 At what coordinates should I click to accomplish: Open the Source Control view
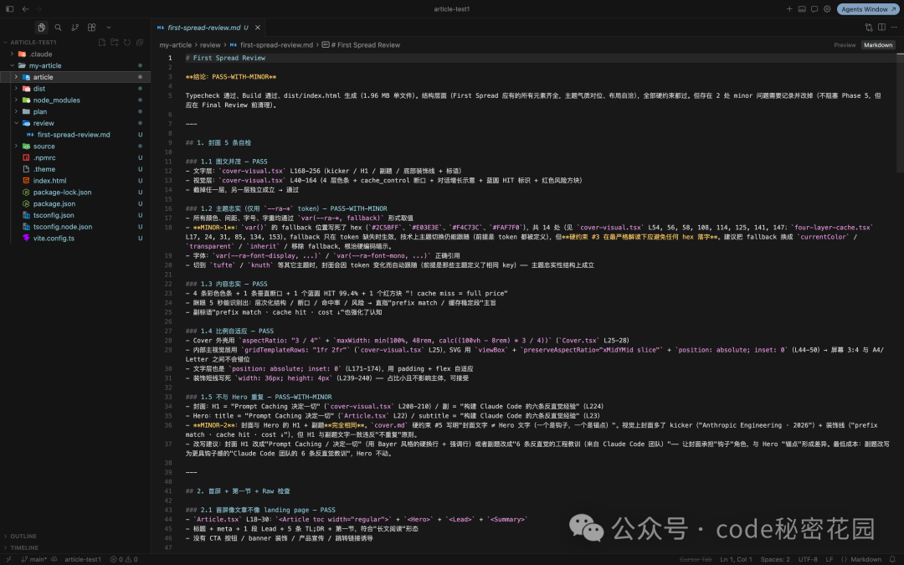click(75, 27)
